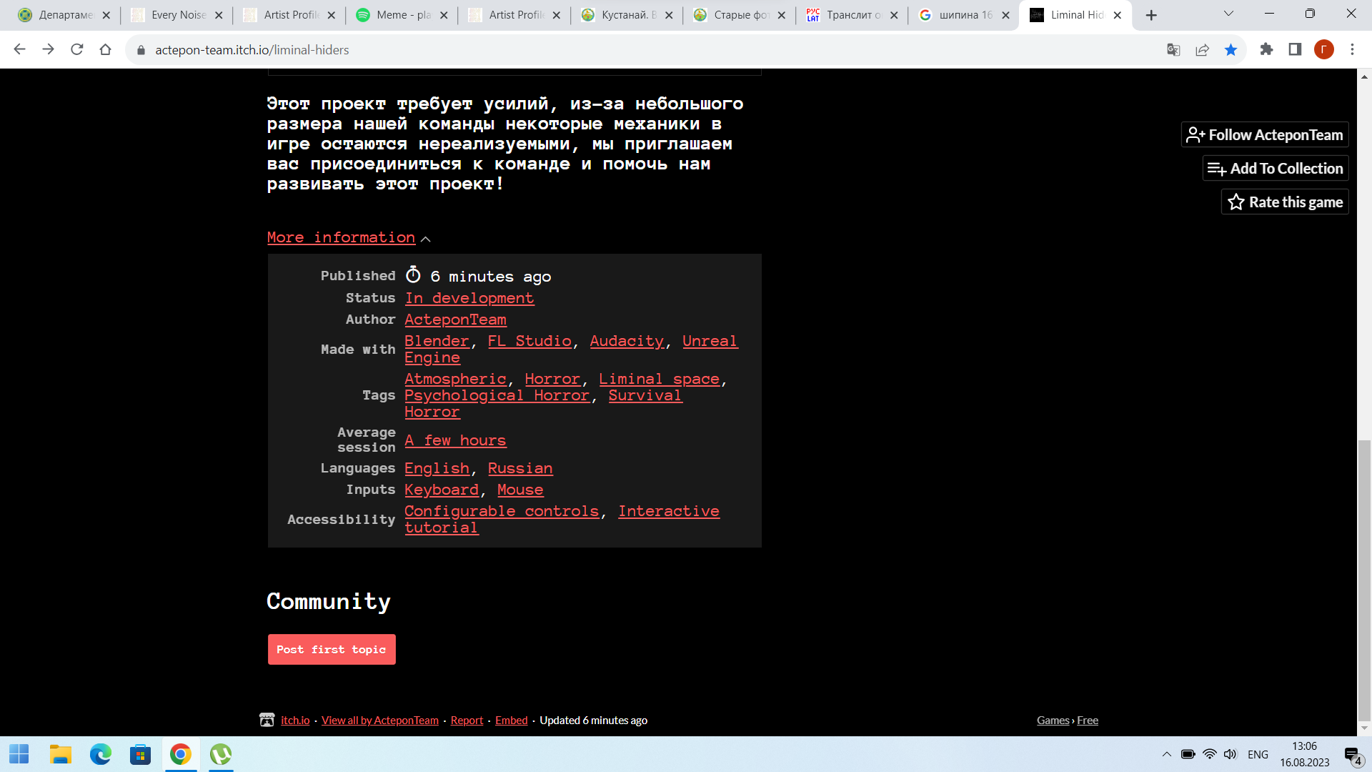Share this page via the share icon

pyautogui.click(x=1203, y=49)
